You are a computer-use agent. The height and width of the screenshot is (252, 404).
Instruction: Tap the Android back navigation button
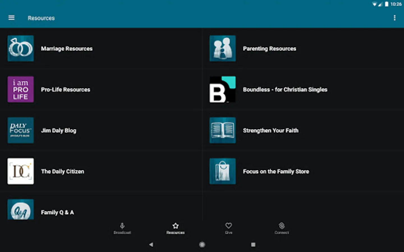pos(151,244)
